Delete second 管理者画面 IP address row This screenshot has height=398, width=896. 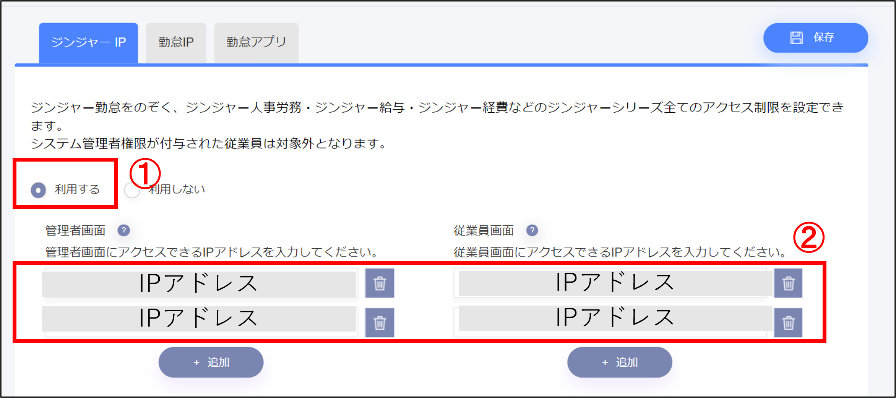(380, 323)
